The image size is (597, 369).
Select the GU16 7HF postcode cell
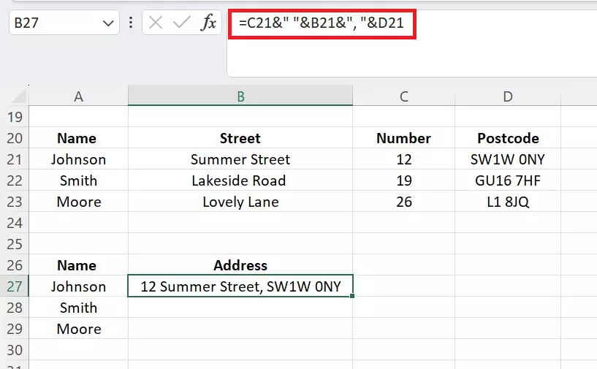coord(508,180)
